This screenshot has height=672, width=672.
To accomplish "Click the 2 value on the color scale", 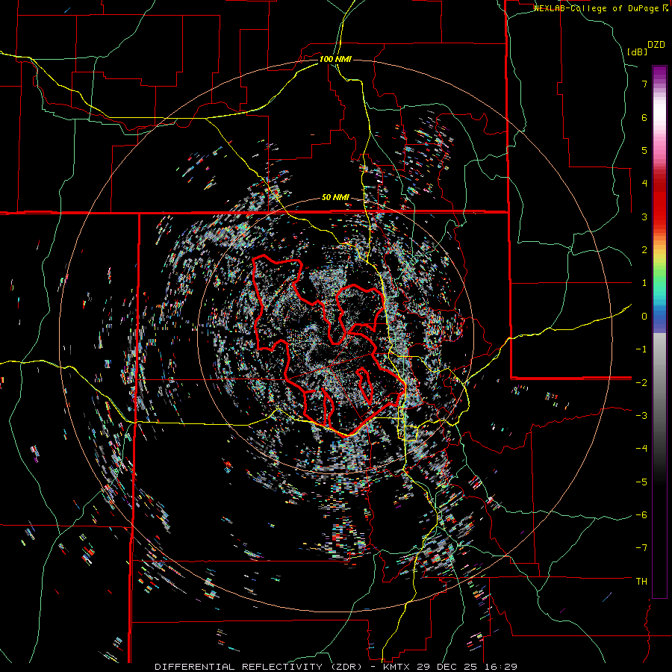I will pyautogui.click(x=644, y=250).
